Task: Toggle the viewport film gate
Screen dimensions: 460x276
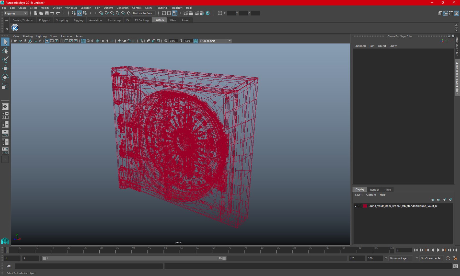Action: point(52,41)
